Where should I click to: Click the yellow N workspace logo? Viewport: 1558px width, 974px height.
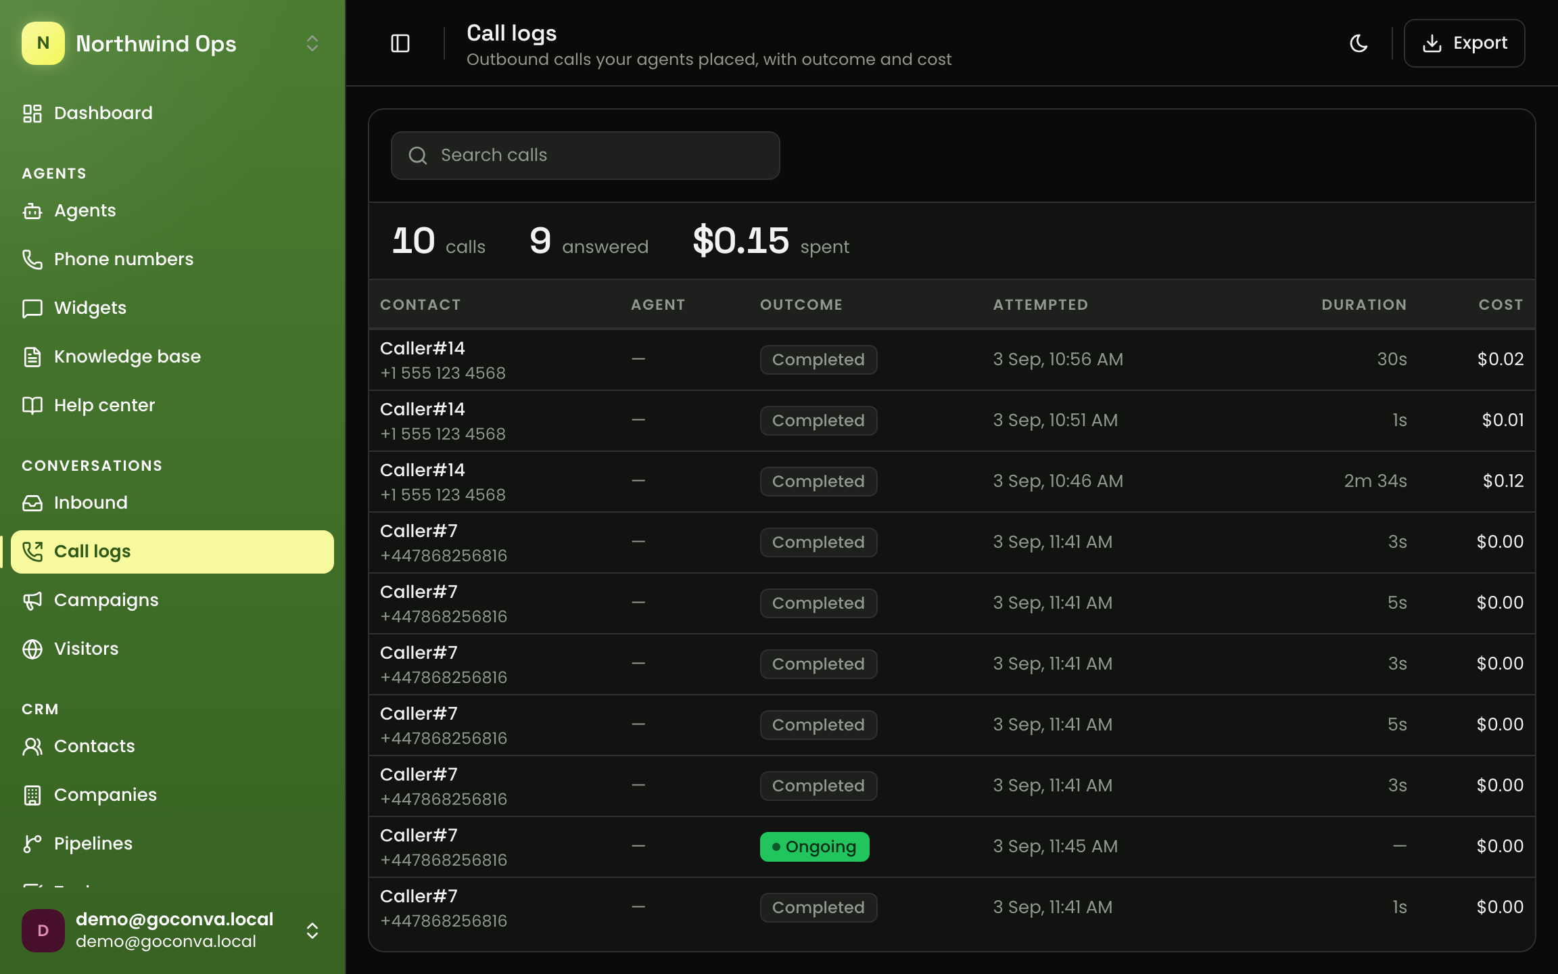(43, 43)
